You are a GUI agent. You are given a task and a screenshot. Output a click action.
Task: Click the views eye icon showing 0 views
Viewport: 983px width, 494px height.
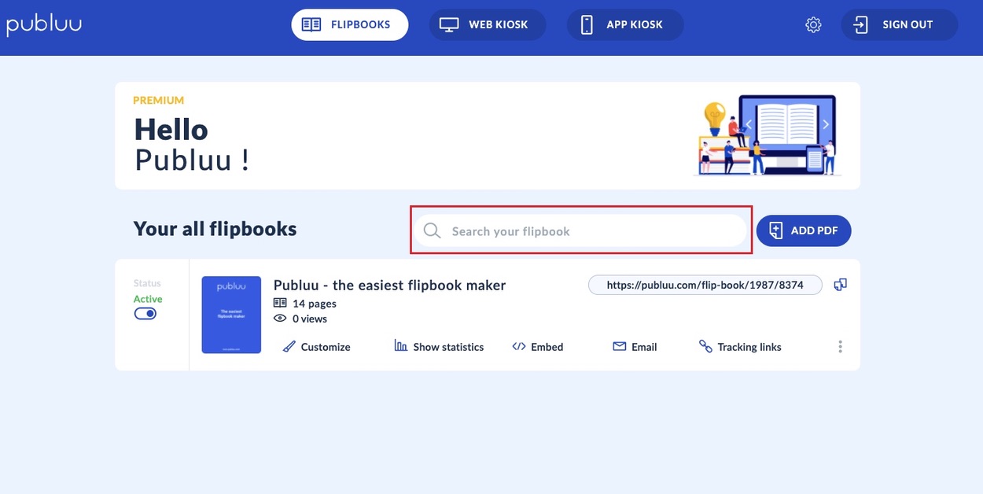[281, 318]
